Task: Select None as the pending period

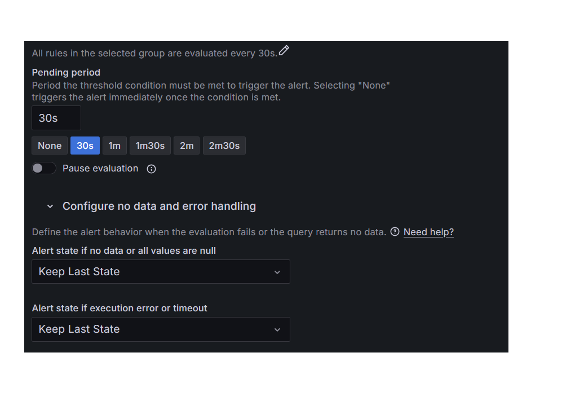Action: 50,146
